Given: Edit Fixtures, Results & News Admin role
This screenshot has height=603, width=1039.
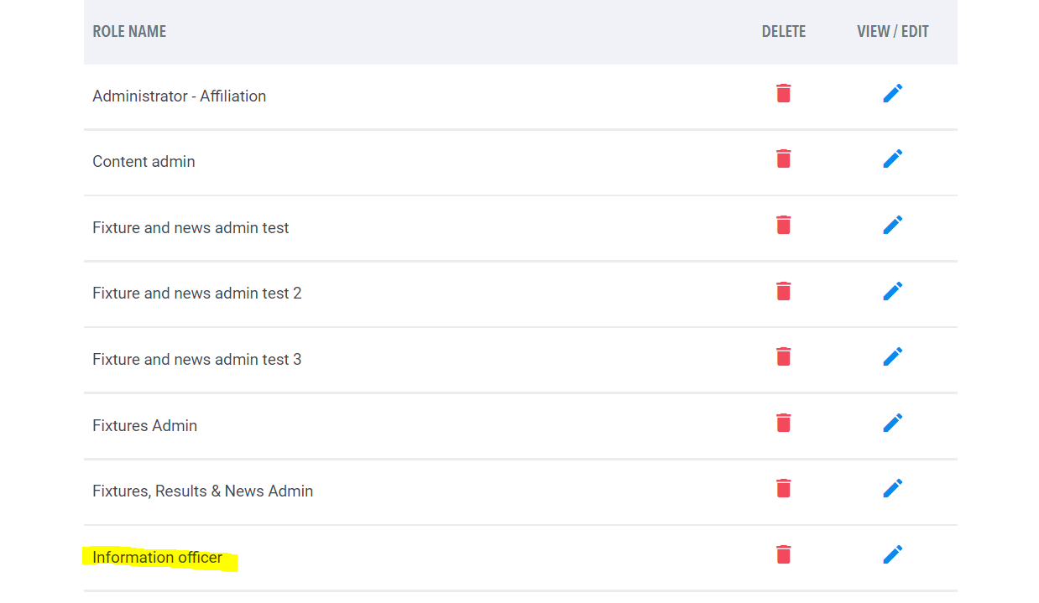Looking at the screenshot, I should click(x=893, y=488).
